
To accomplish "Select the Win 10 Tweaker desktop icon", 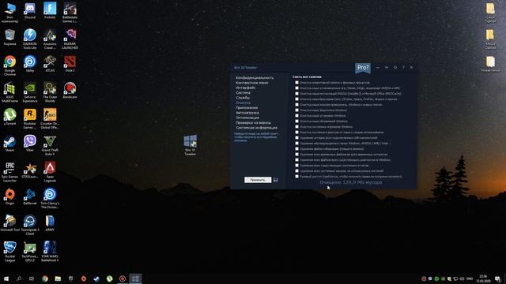I will pyautogui.click(x=190, y=145).
